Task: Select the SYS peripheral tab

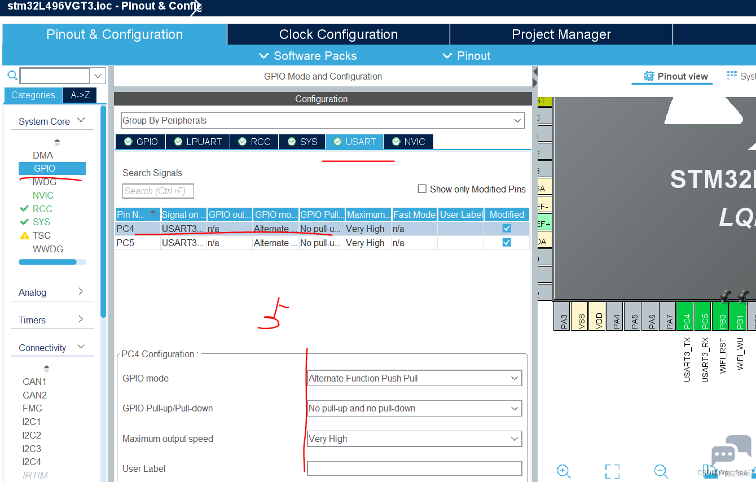Action: click(302, 142)
